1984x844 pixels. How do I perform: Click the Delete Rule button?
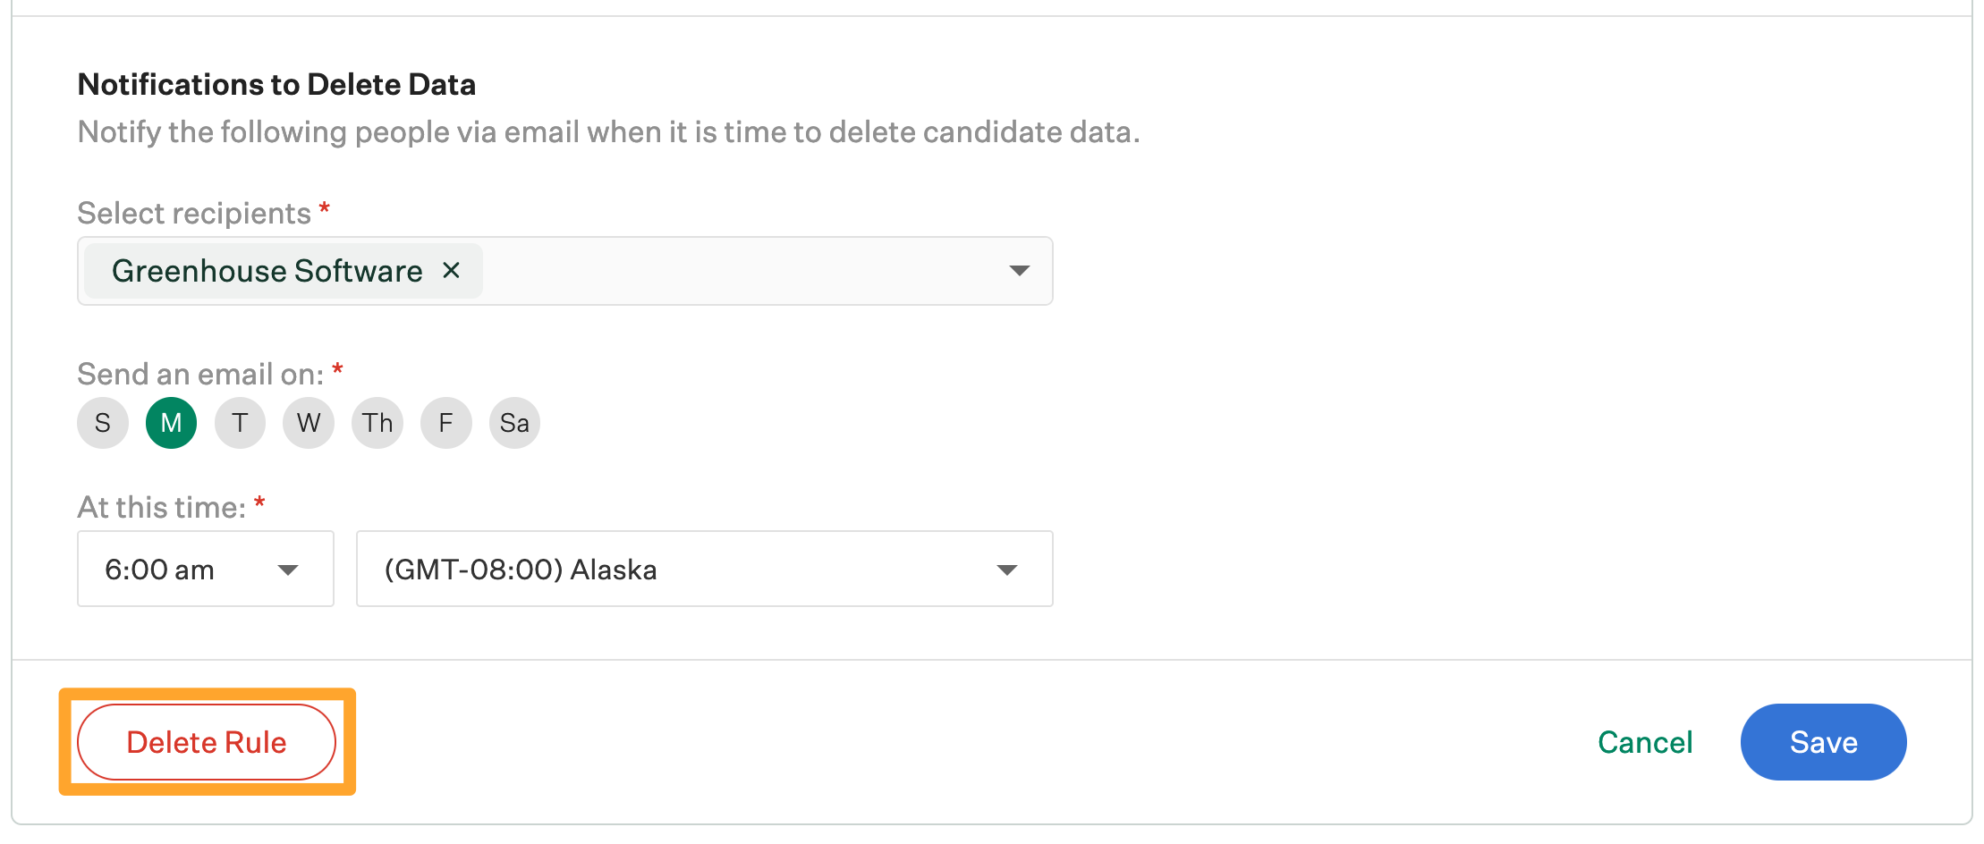tap(207, 742)
